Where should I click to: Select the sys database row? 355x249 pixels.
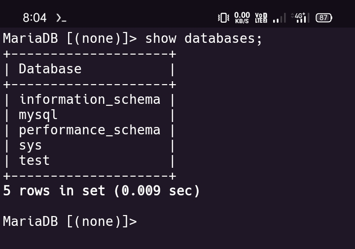90,146
